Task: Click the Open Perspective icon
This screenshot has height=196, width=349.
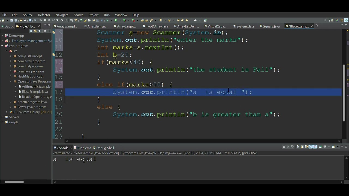Action: pos(332,20)
